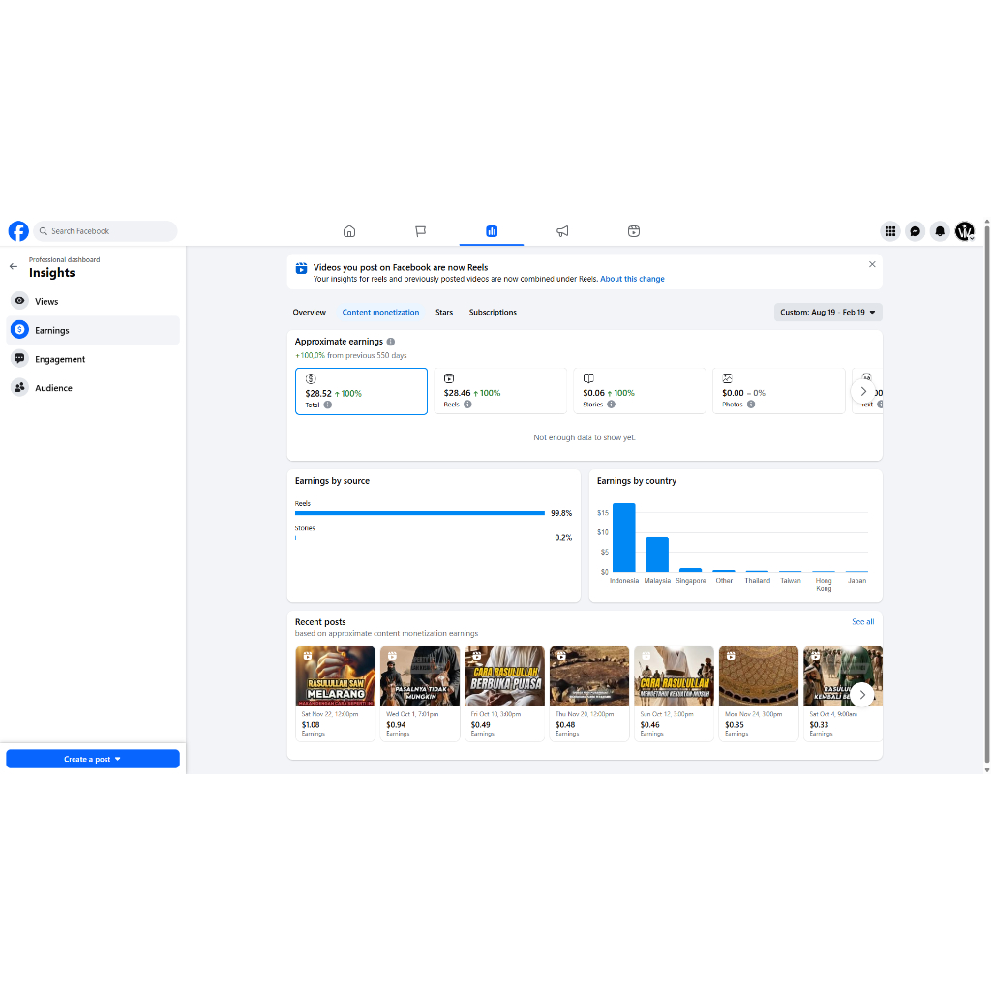This screenshot has width=991, height=991.
Task: Open the profile account menu
Action: [965, 231]
